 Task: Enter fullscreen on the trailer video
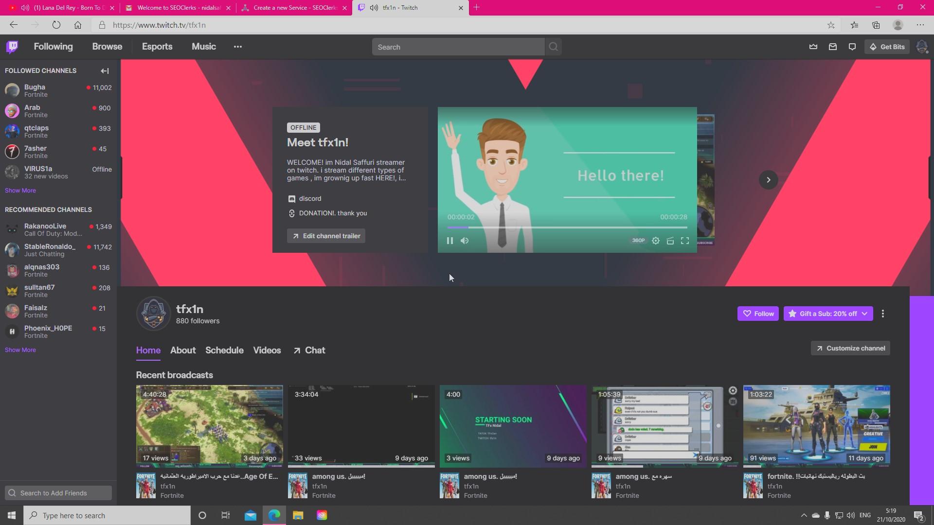point(684,241)
